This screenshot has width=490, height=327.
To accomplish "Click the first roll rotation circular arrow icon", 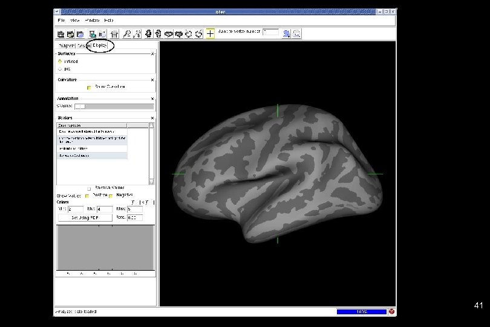I will pos(188,34).
